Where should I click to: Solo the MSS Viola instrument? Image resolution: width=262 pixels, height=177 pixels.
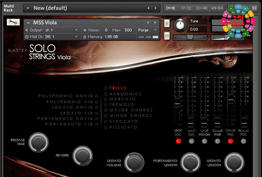tap(167, 23)
